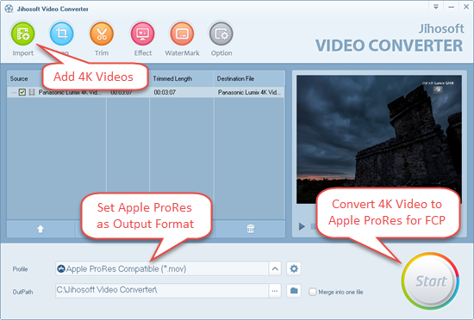This screenshot has height=320, width=474.
Task: Click the Source column header
Action: point(19,79)
